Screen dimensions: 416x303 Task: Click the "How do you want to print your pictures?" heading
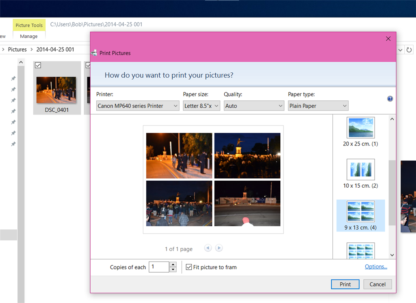pyautogui.click(x=169, y=75)
